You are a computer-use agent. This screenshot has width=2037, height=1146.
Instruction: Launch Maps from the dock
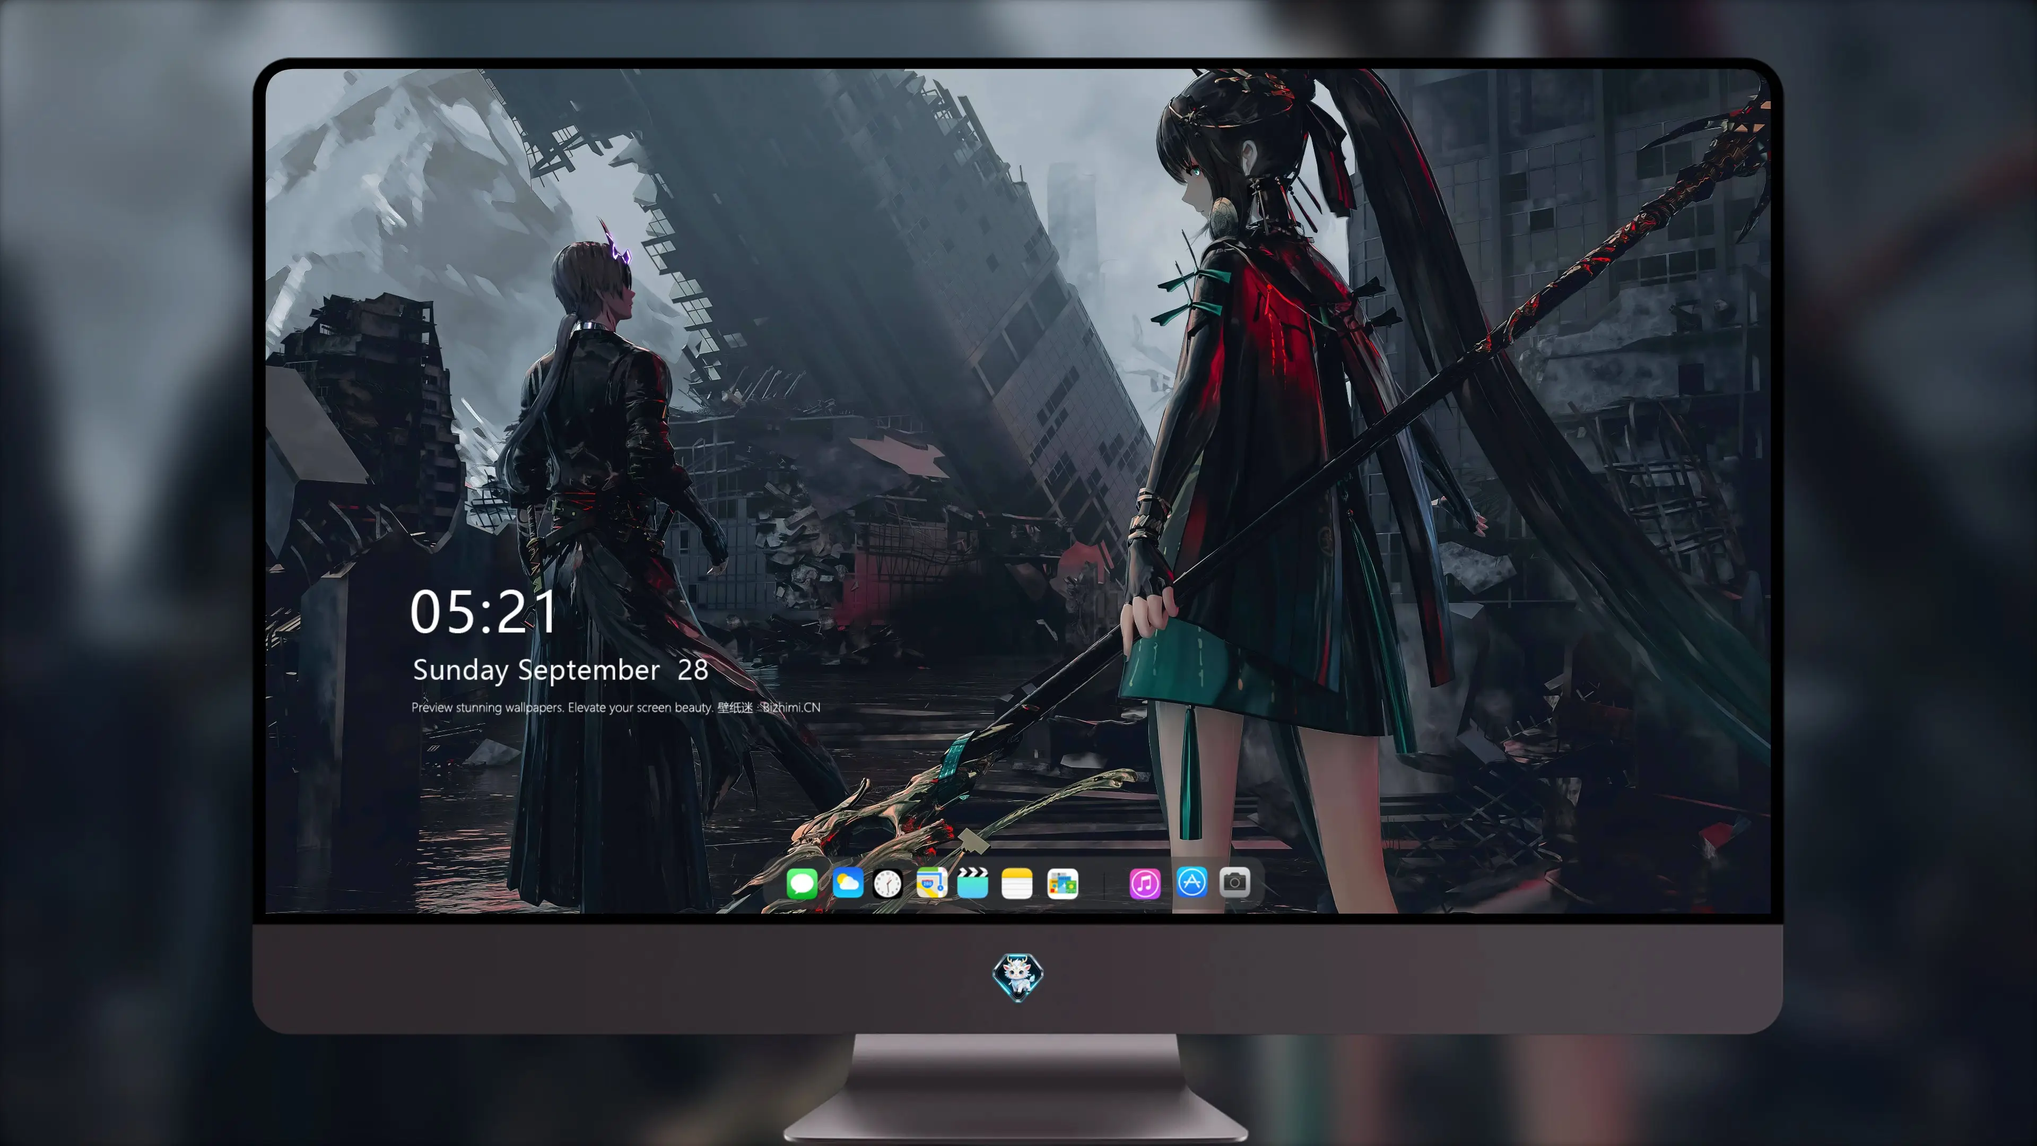coord(932,883)
